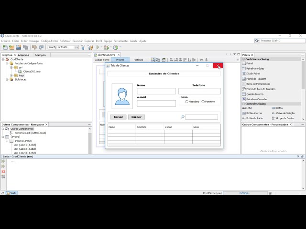Open the Arquivo menu
The width and height of the screenshot is (306, 229).
(x=5, y=41)
